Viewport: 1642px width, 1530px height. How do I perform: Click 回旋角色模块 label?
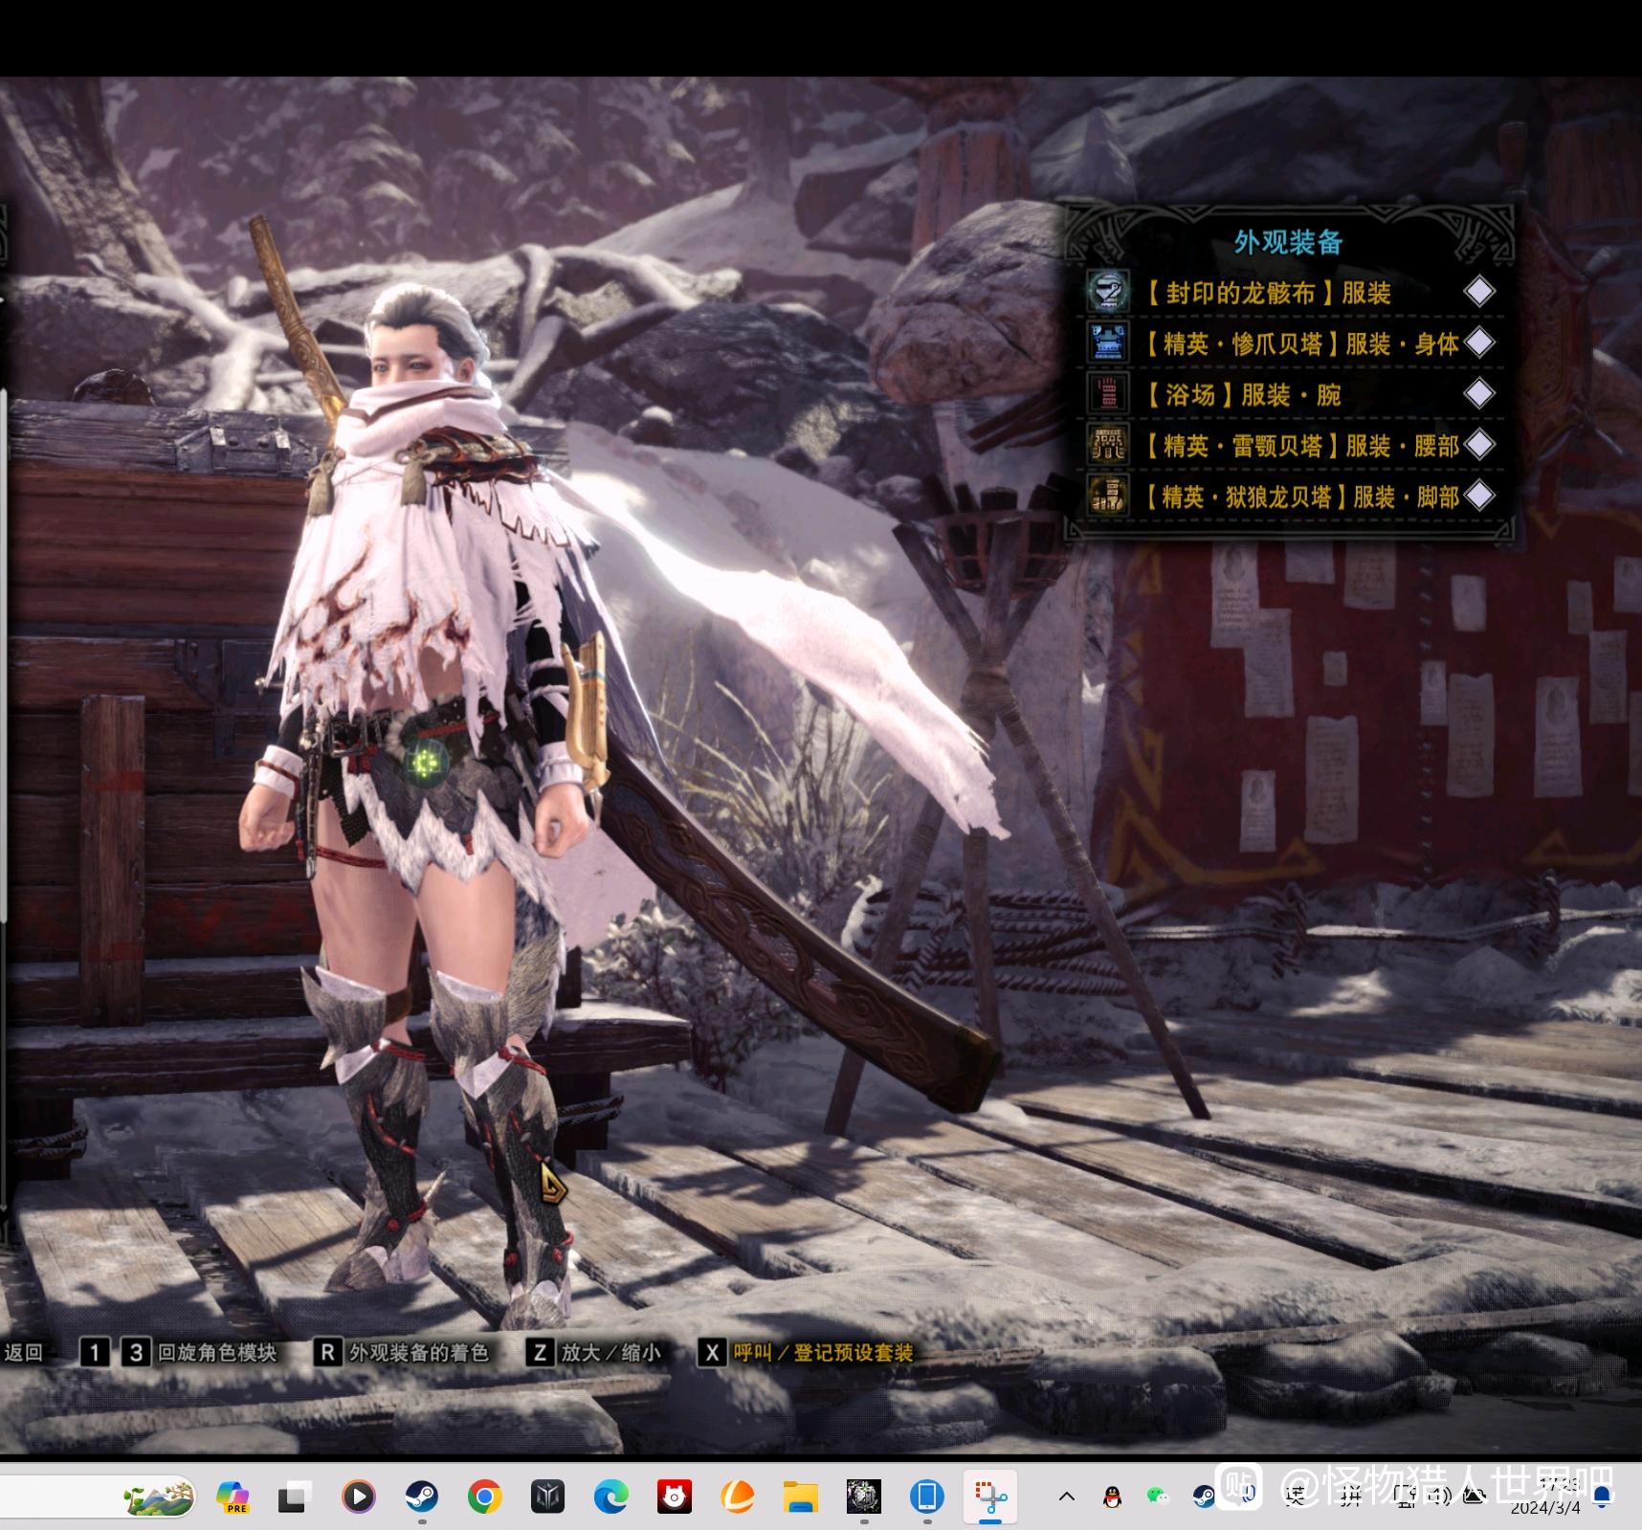coord(217,1352)
